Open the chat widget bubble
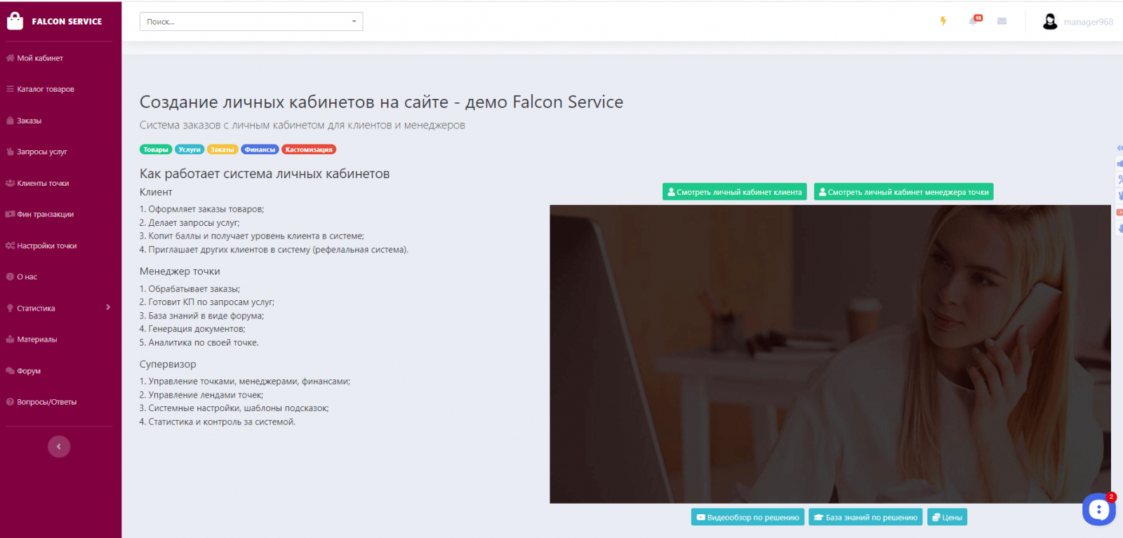 (1098, 509)
